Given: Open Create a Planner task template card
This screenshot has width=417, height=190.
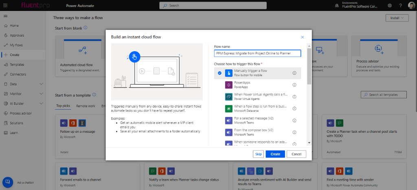Looking at the screenshot, I should click(364, 136).
